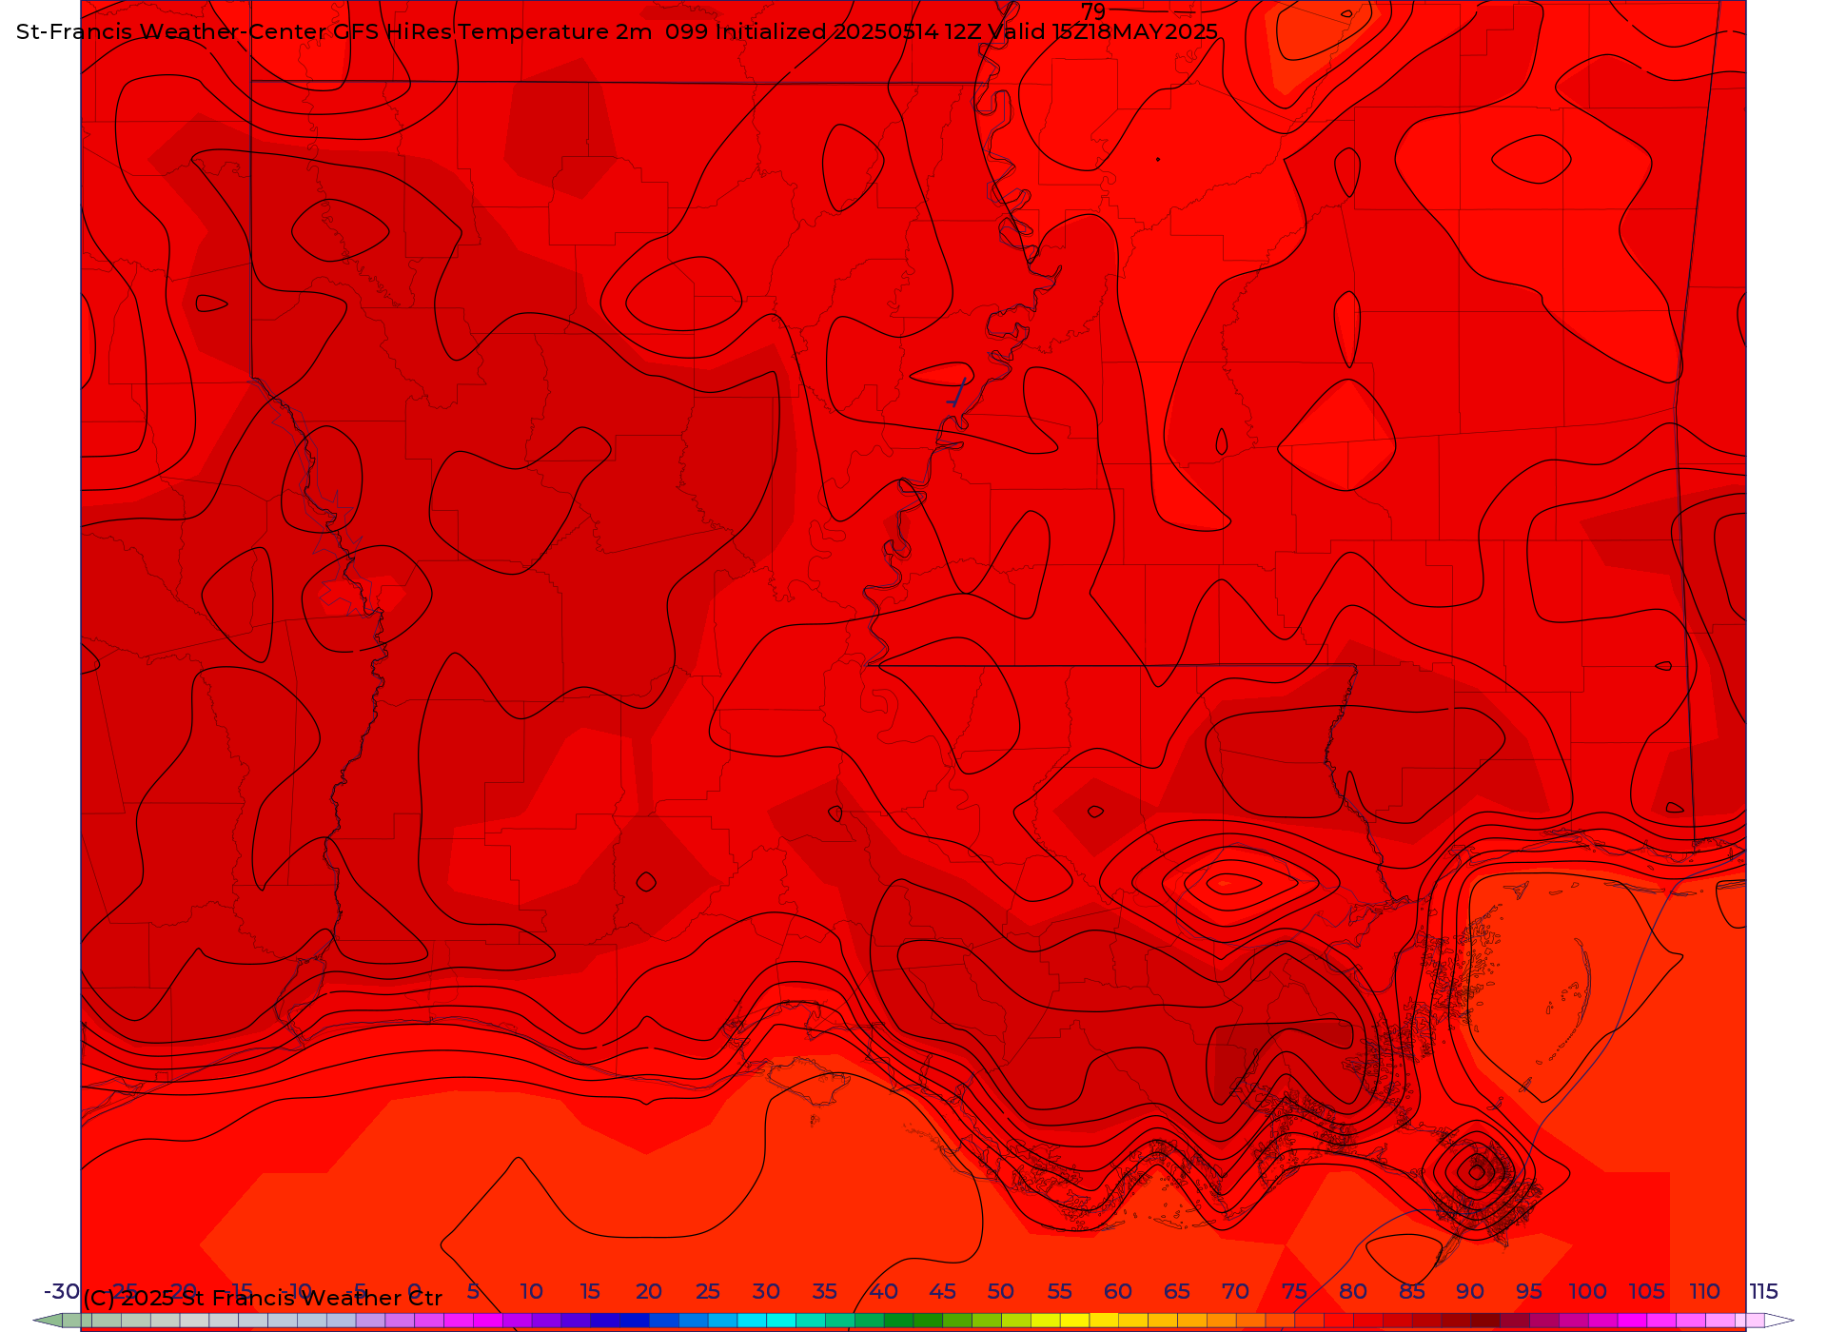This screenshot has width=1827, height=1332.
Task: Click the left arrow end of the colorbar
Action: point(48,1321)
